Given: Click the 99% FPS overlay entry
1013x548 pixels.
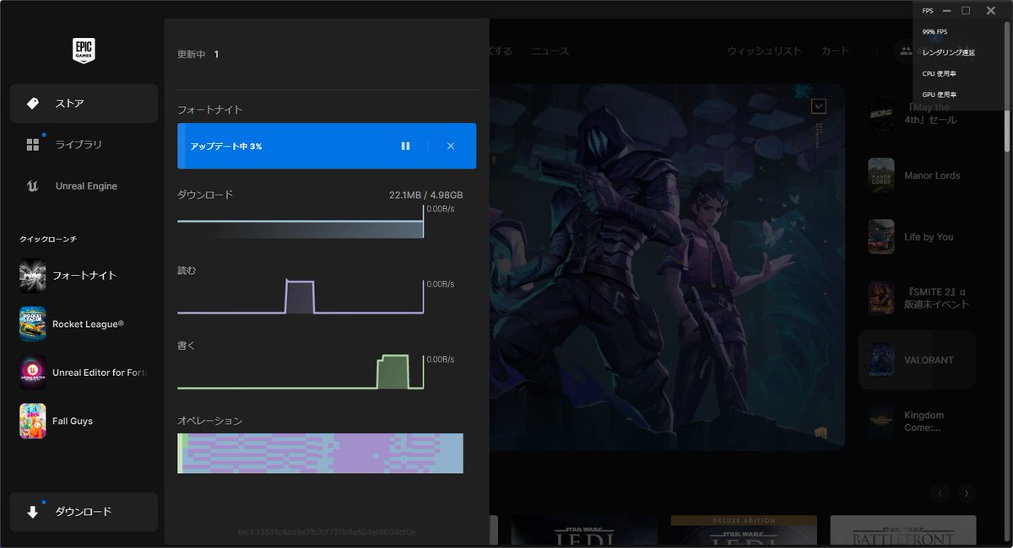Looking at the screenshot, I should tap(935, 32).
